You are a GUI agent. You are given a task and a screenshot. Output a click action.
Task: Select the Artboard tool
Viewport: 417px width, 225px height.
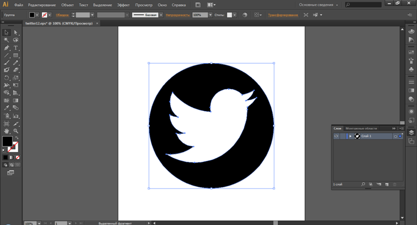(6, 124)
